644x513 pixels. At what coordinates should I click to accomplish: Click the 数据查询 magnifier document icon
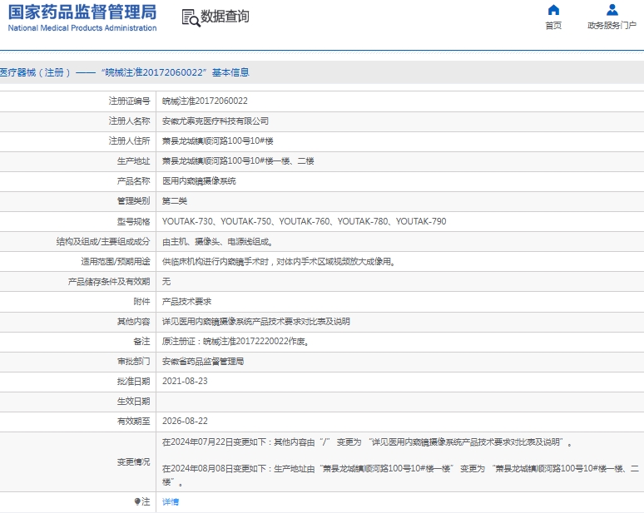click(x=190, y=17)
